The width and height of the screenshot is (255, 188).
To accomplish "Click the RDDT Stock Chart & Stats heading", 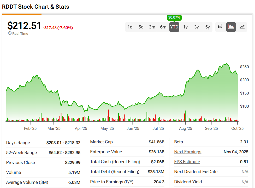I will coord(35,7).
